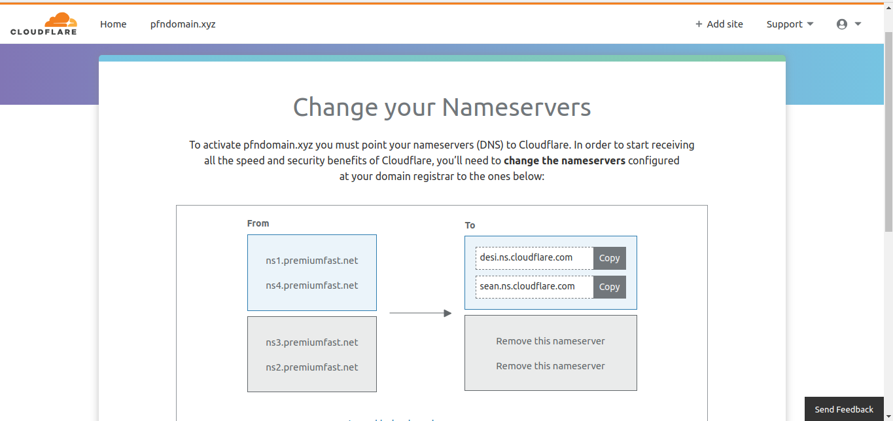Click ns1.premiumfast.net text

click(x=312, y=261)
